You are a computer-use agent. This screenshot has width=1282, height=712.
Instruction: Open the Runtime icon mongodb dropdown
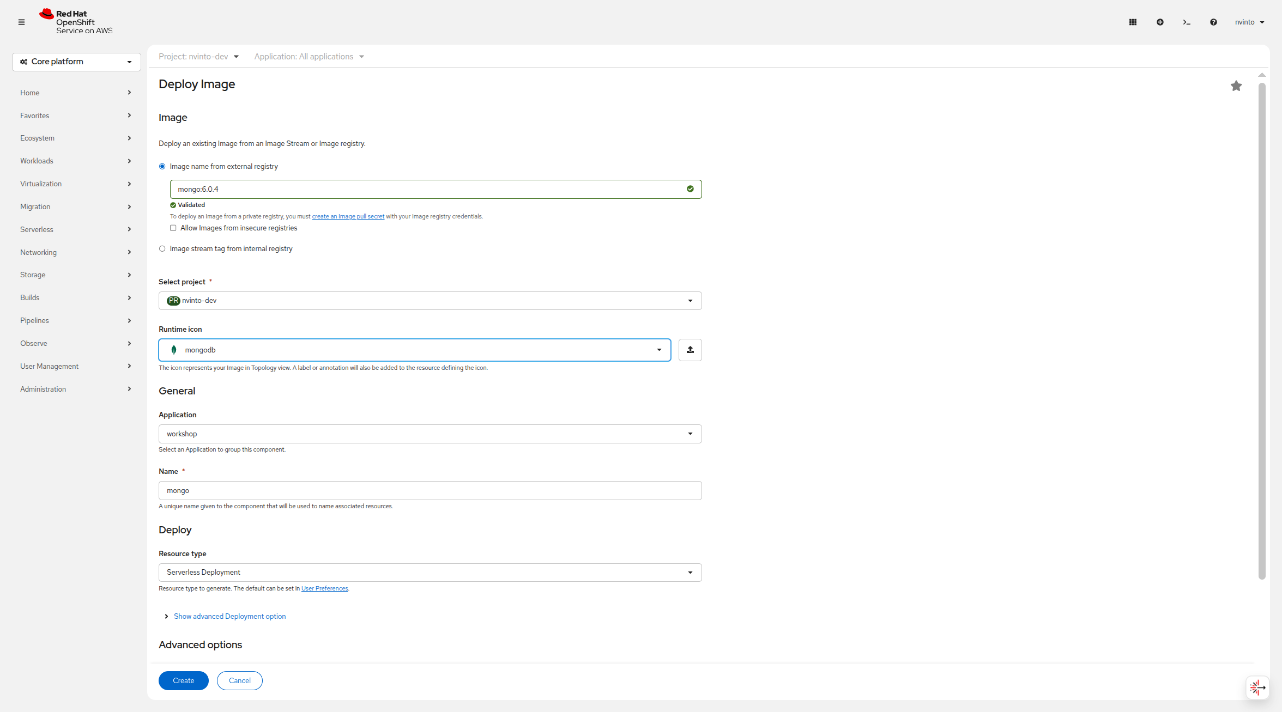tap(415, 350)
